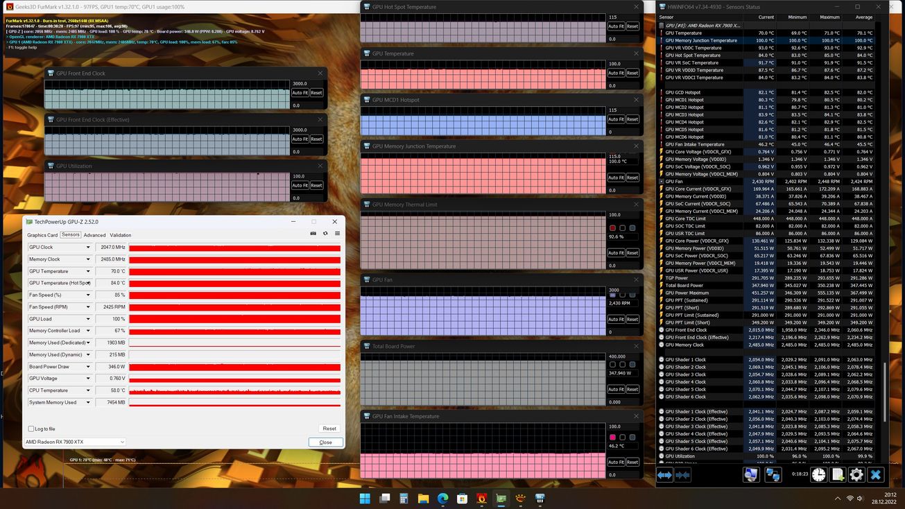
Task: Switch to GPU-Z taskbar icon
Action: (501, 499)
